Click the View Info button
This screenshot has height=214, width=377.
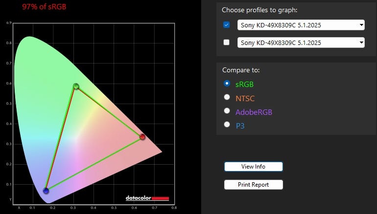254,167
